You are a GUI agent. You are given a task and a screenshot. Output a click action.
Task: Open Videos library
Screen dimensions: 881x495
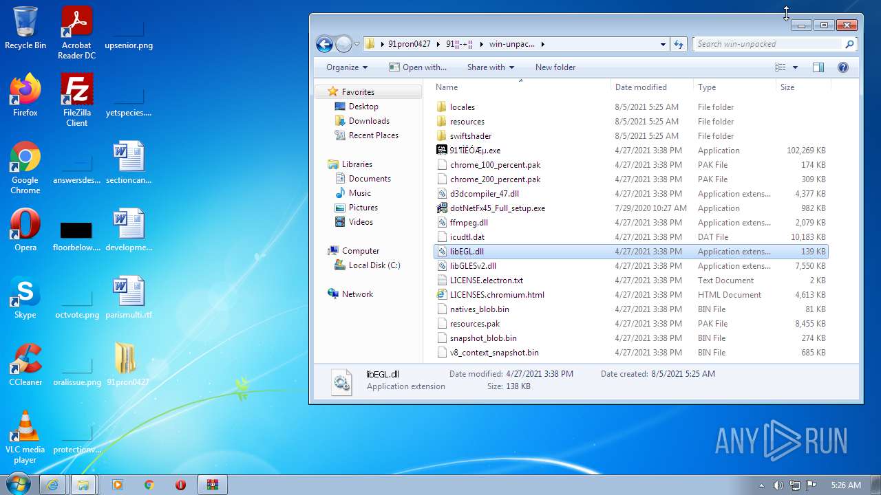point(361,222)
